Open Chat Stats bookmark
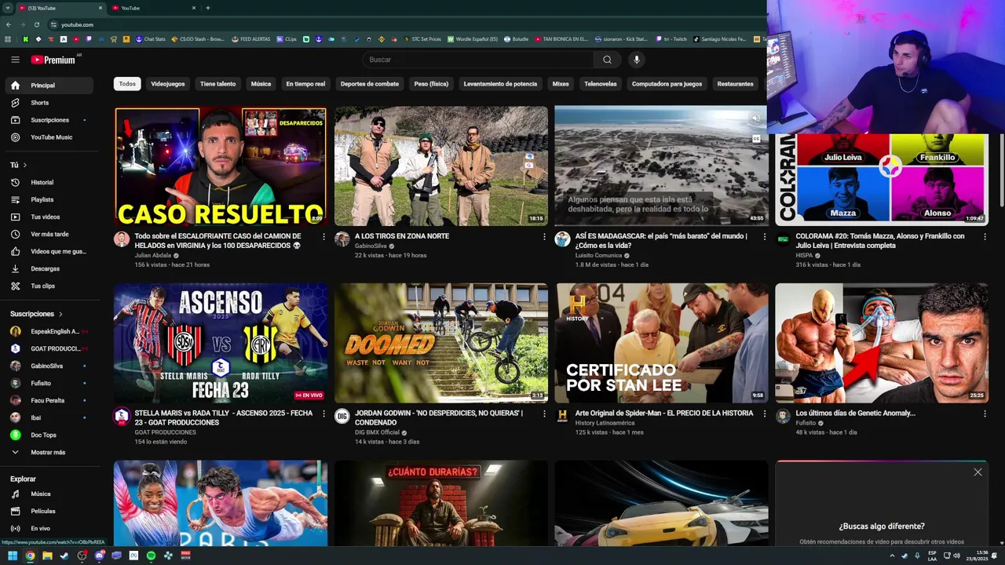 pyautogui.click(x=151, y=38)
